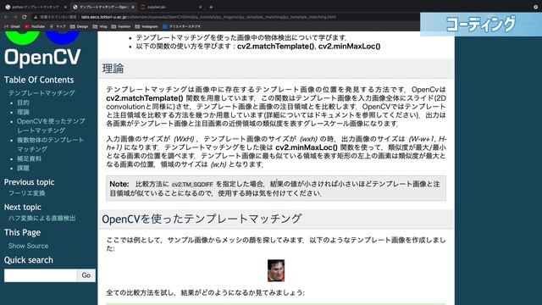This screenshot has height=305, width=542.
Task: Reload the current page
Action: (x=25, y=17)
